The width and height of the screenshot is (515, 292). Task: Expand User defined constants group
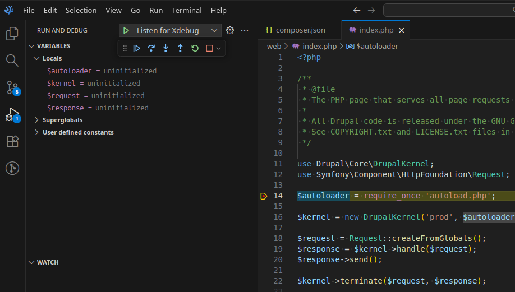pos(78,132)
